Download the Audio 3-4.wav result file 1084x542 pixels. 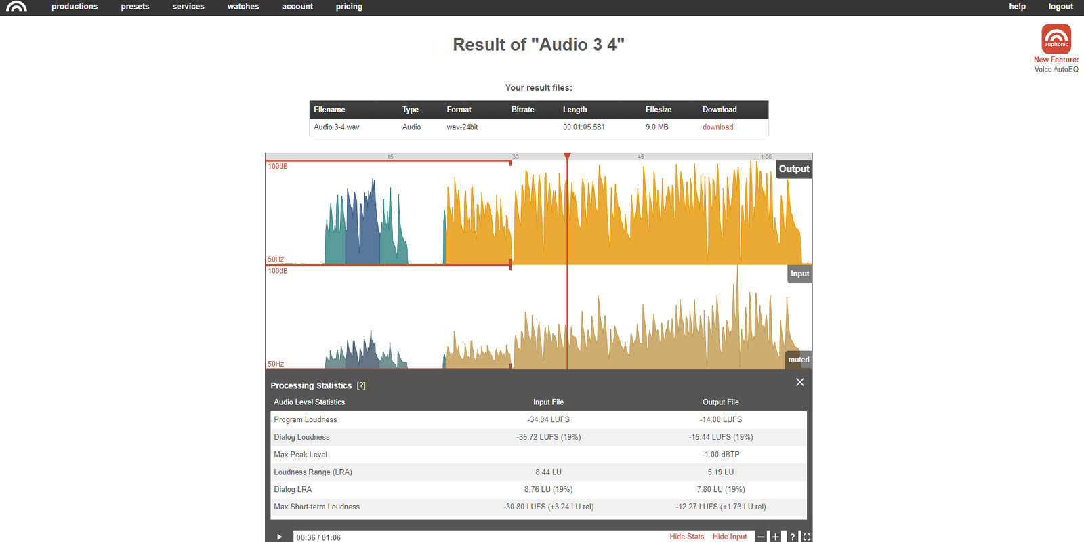(717, 127)
